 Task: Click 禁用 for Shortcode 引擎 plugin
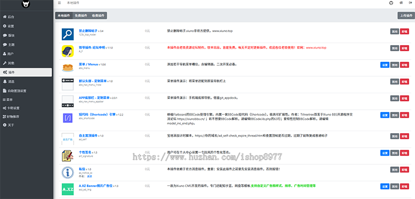pos(395,115)
